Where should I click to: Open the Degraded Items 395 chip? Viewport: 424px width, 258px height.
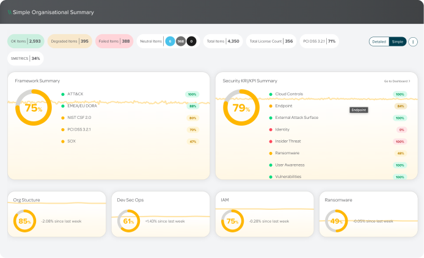coord(70,41)
